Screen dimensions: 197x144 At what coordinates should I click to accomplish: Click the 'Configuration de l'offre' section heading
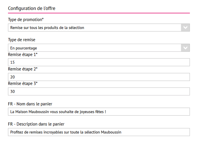(x=31, y=8)
